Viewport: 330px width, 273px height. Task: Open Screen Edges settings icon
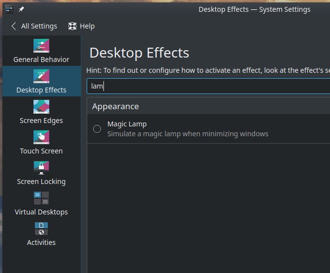(x=41, y=107)
